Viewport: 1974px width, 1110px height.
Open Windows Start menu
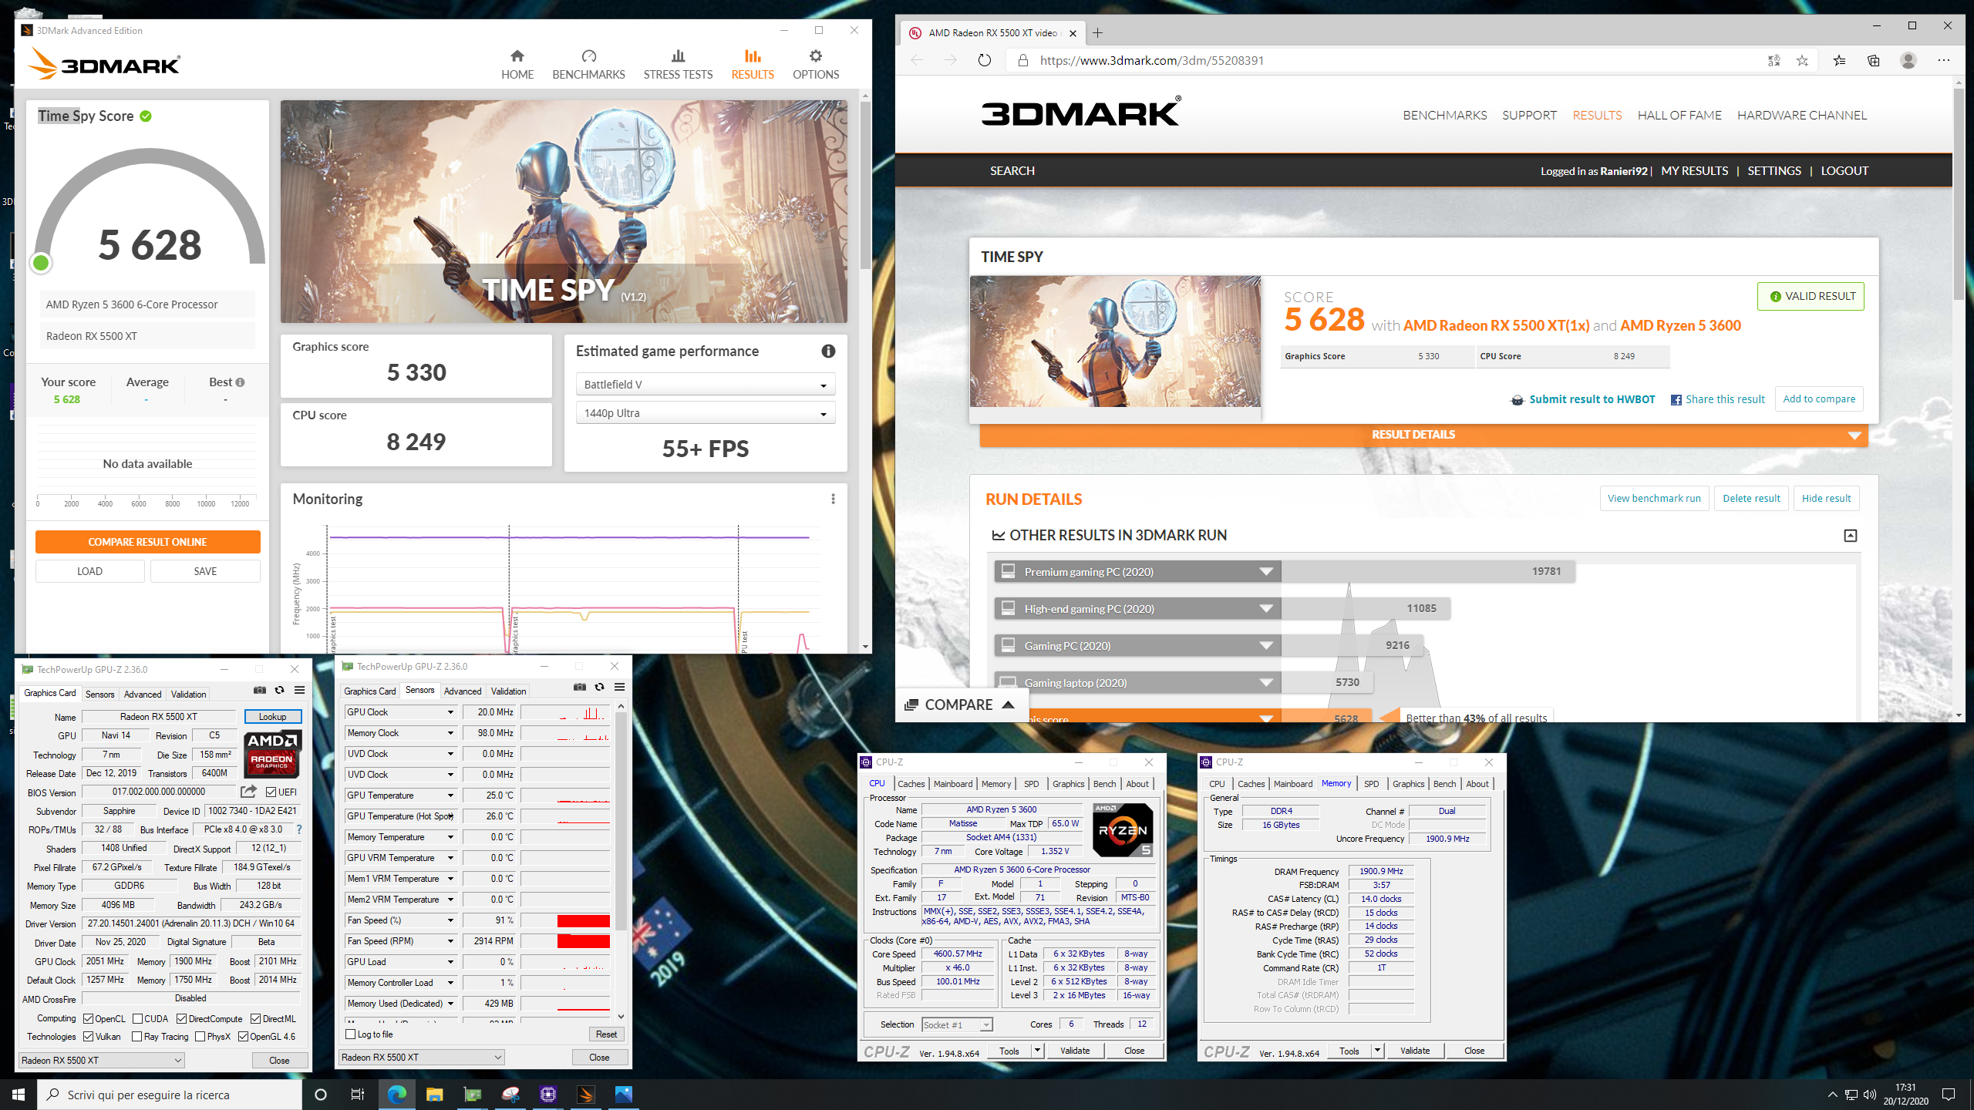tap(19, 1094)
